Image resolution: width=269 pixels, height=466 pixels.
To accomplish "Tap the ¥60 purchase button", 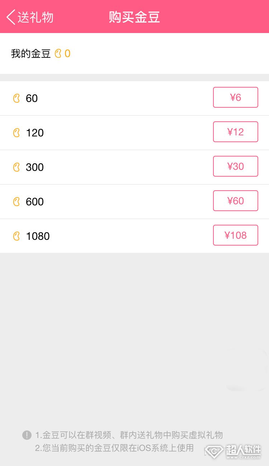I will pos(236,201).
